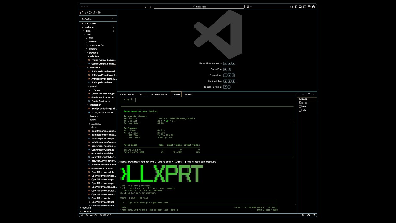396x223 pixels.
Task: Open AnthropicProvider.ts file
Action: coord(98,82)
